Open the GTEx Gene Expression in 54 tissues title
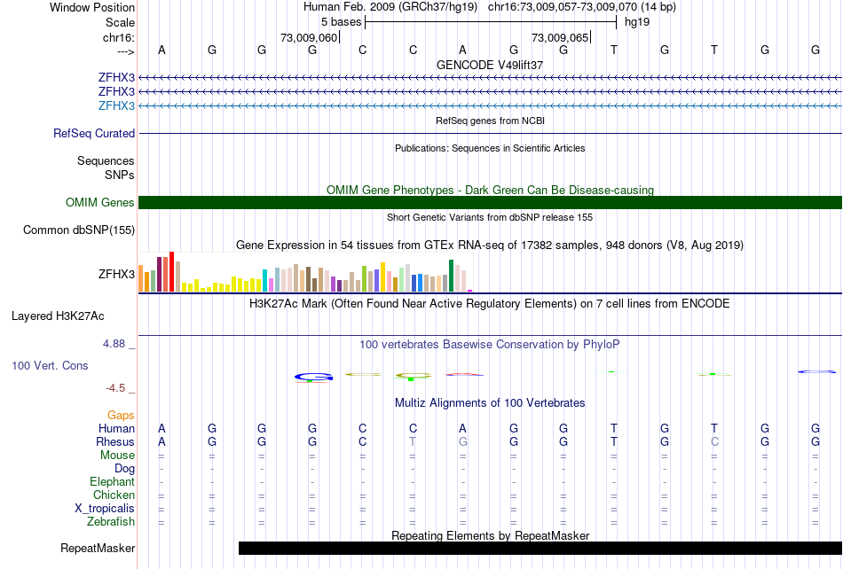 click(490, 246)
